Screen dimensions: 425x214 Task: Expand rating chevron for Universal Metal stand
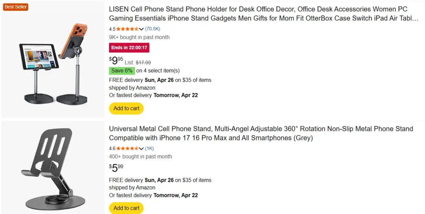click(141, 149)
